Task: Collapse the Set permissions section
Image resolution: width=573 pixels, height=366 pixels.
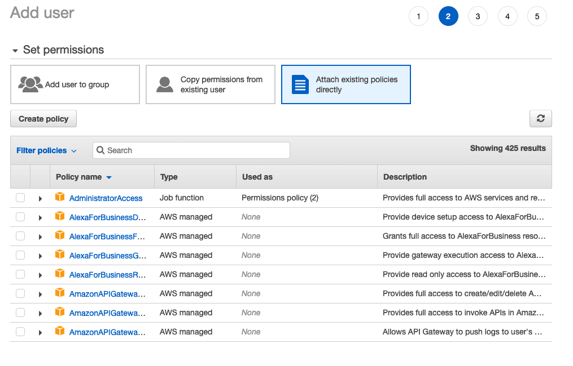Action: tap(15, 51)
